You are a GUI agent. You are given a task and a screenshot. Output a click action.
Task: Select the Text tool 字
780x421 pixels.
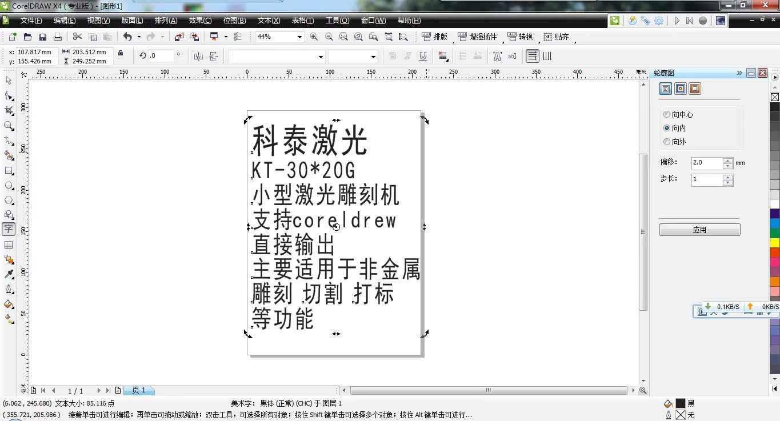(9, 229)
